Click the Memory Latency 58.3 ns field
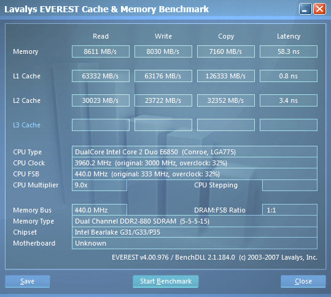Image resolution: width=331 pixels, height=297 pixels. (x=289, y=51)
